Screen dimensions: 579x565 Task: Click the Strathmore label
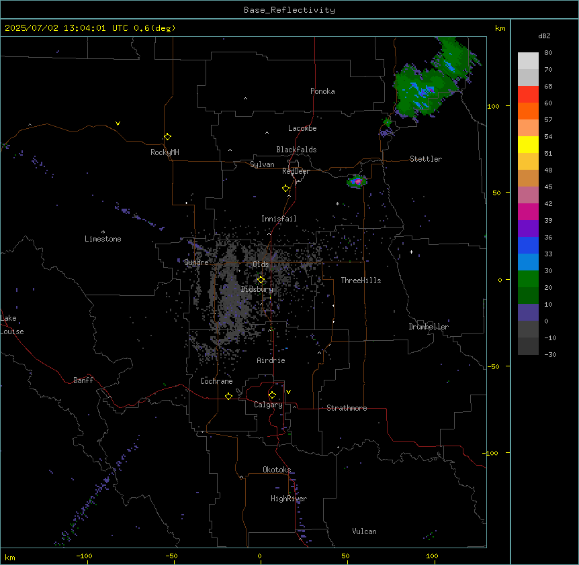(x=347, y=408)
